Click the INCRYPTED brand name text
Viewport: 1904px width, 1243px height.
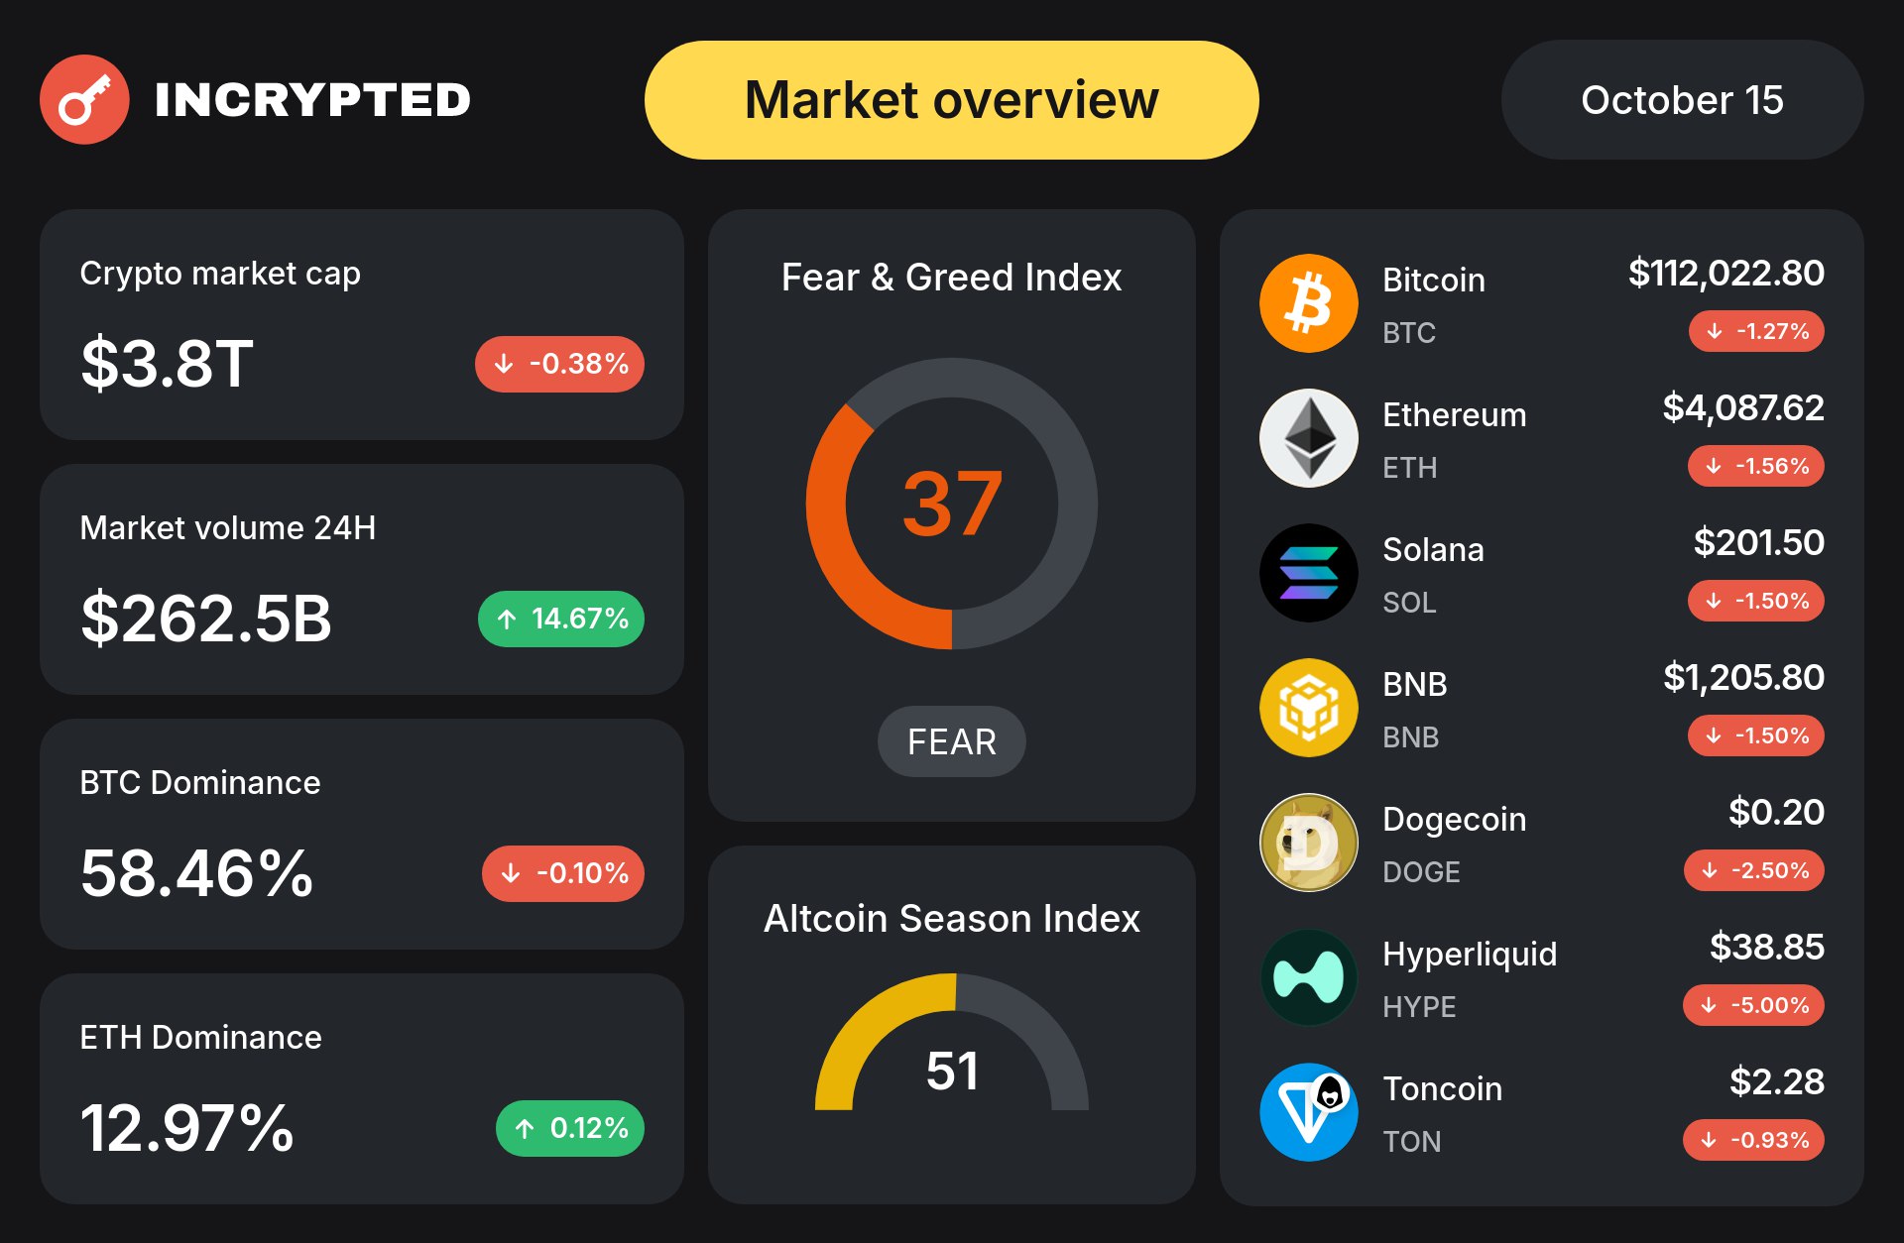312,100
